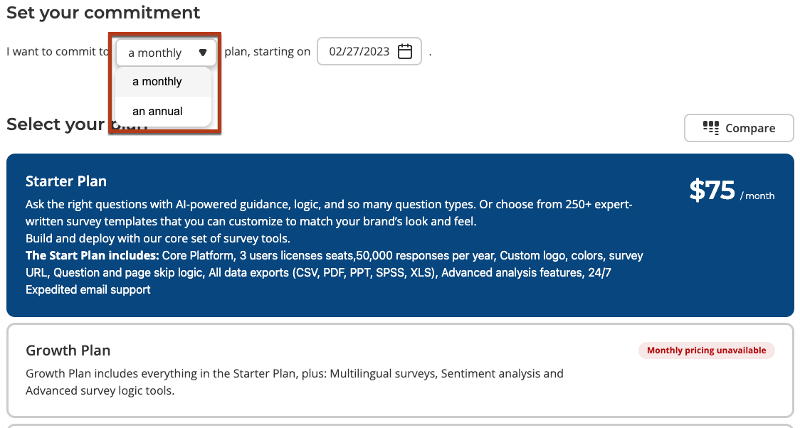Image resolution: width=800 pixels, height=428 pixels.
Task: Click the Compare button label
Action: 750,129
